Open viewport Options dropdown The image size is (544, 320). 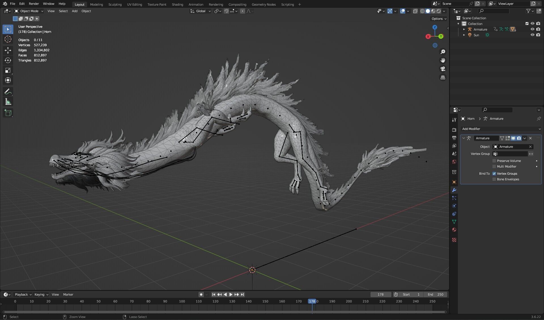[x=439, y=19]
